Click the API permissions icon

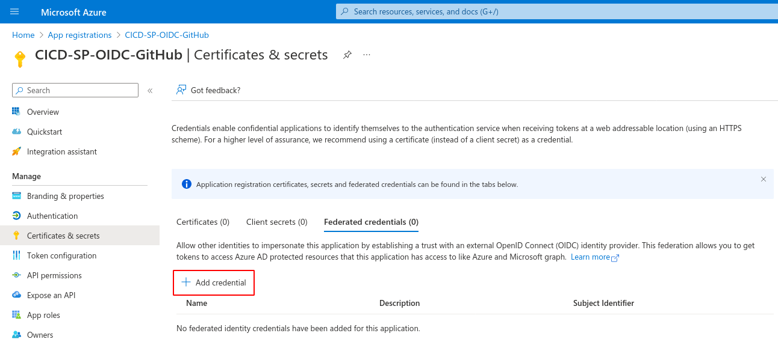tap(16, 275)
